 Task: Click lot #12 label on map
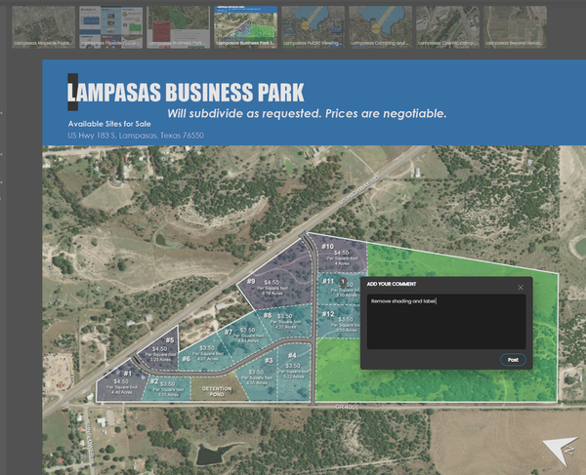point(328,314)
